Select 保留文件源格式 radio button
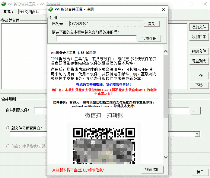Viewport: 210px width, 178px height. [x=8, y=146]
